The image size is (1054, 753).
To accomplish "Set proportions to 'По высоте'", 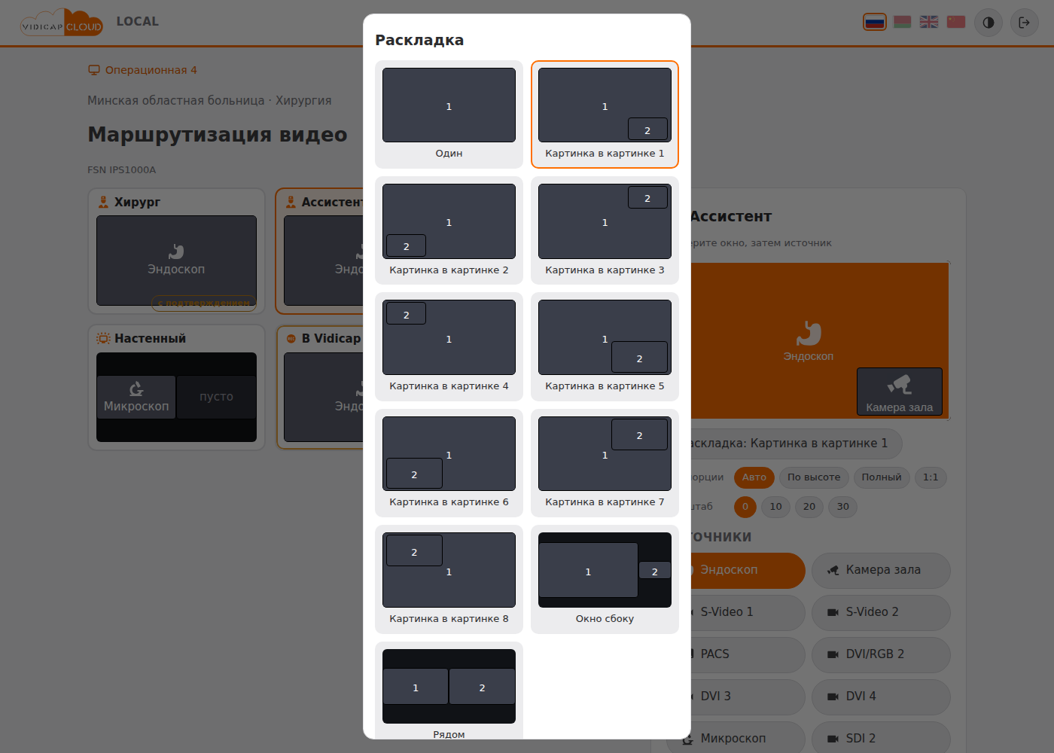I will point(814,477).
